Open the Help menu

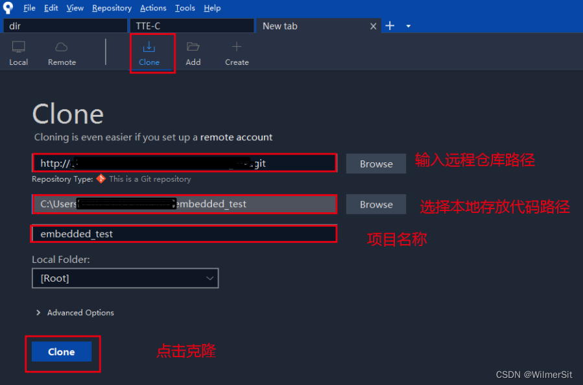[212, 8]
